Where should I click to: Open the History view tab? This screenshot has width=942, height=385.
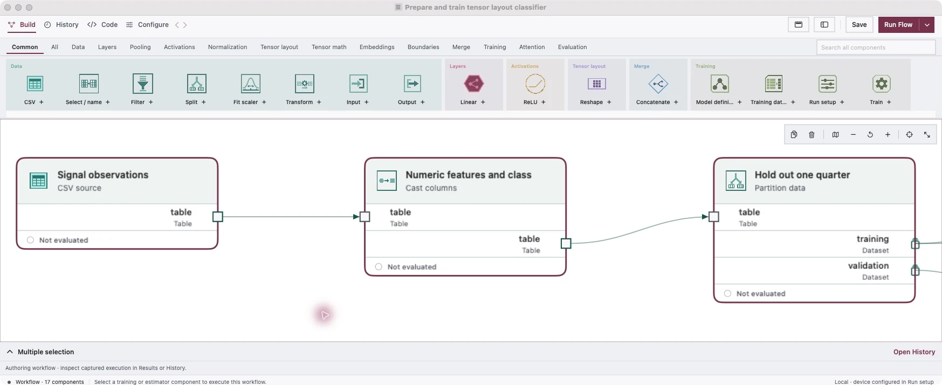tap(61, 25)
